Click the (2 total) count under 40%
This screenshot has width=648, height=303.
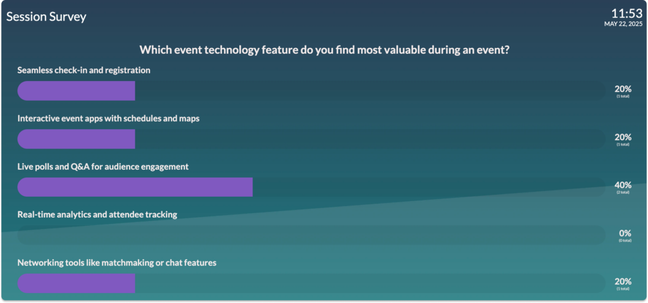point(623,192)
